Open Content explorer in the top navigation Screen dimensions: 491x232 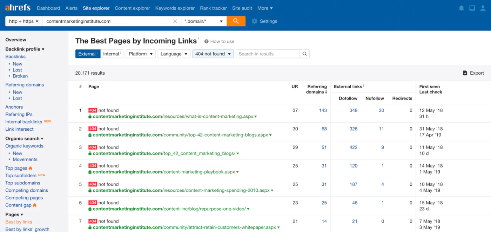[132, 8]
